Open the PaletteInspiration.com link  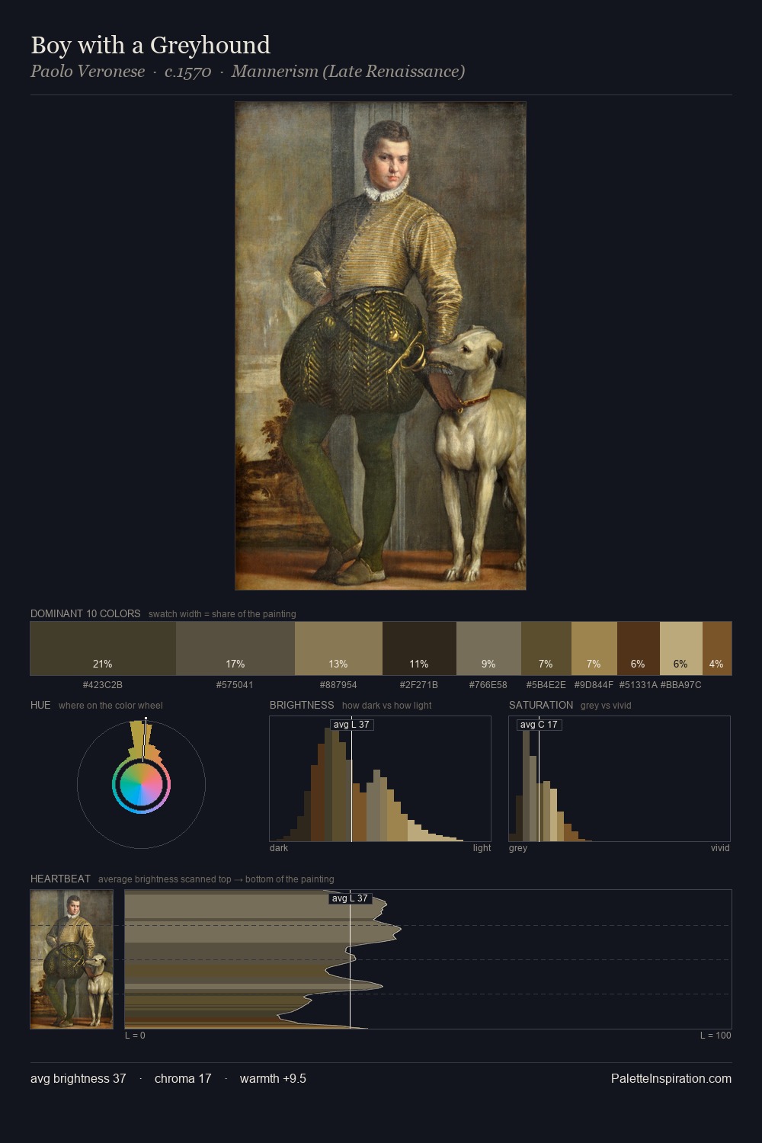coord(671,1079)
